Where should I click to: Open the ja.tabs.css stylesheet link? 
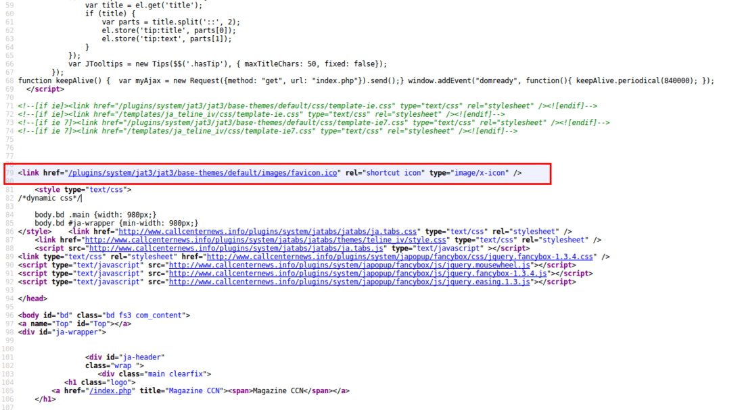tap(268, 232)
